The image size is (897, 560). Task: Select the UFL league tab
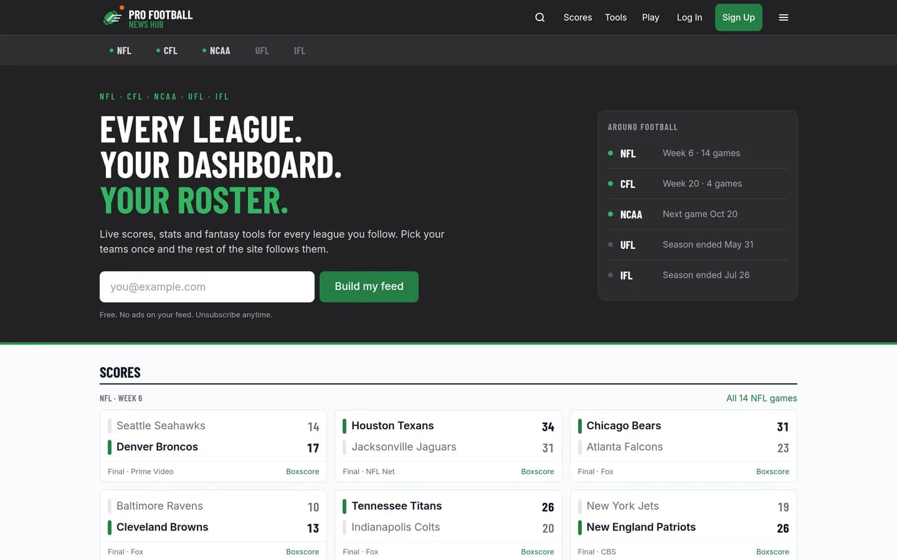[x=262, y=50]
